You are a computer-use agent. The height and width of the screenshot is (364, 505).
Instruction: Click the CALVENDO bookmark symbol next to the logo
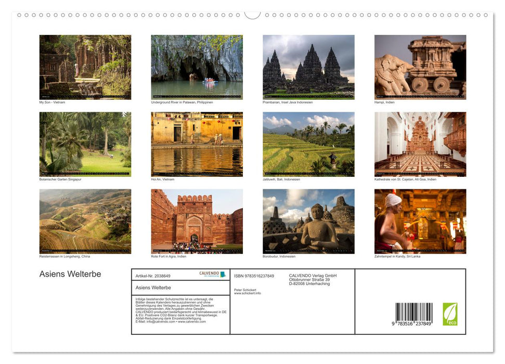pos(222,275)
